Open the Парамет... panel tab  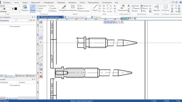tap(31, 76)
